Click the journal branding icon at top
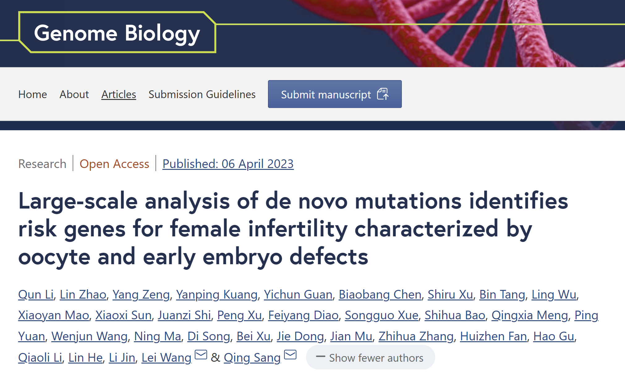 pos(117,33)
